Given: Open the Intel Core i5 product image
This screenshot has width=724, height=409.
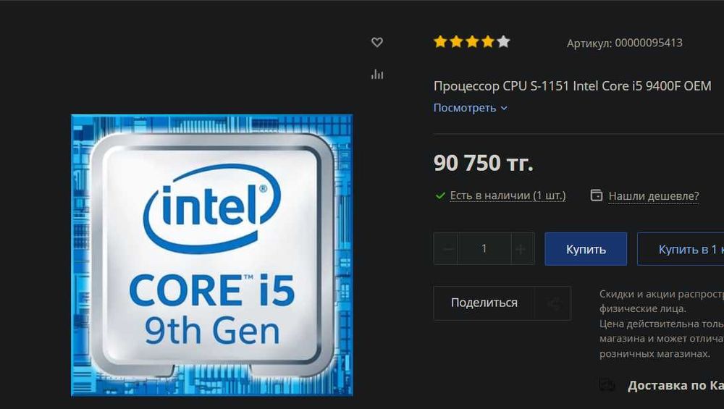Looking at the screenshot, I should click(x=212, y=256).
